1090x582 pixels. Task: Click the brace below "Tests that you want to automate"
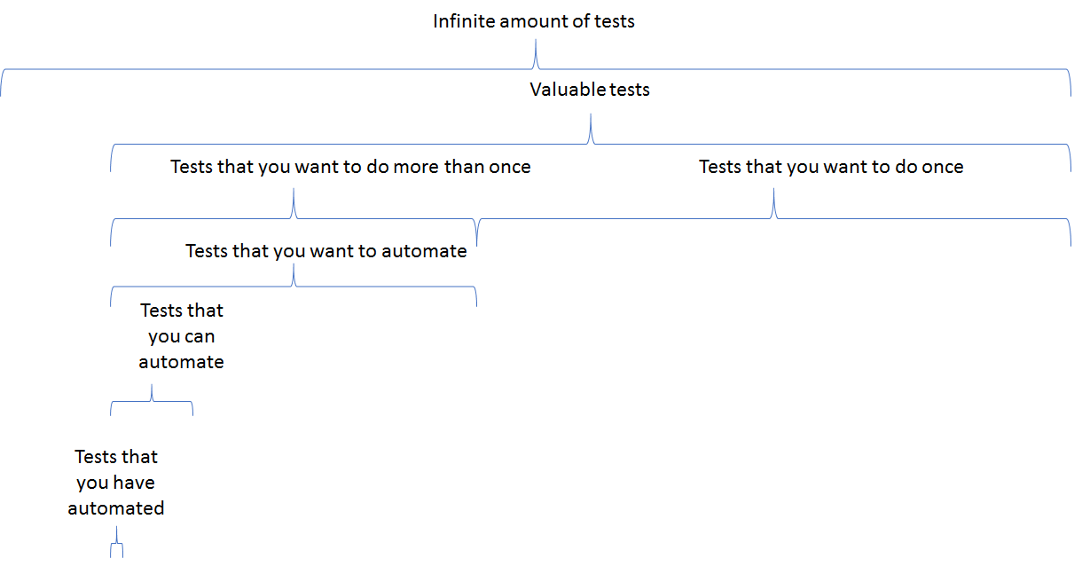(294, 287)
